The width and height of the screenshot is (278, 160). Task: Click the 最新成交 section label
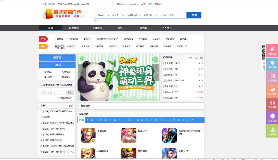(86, 106)
